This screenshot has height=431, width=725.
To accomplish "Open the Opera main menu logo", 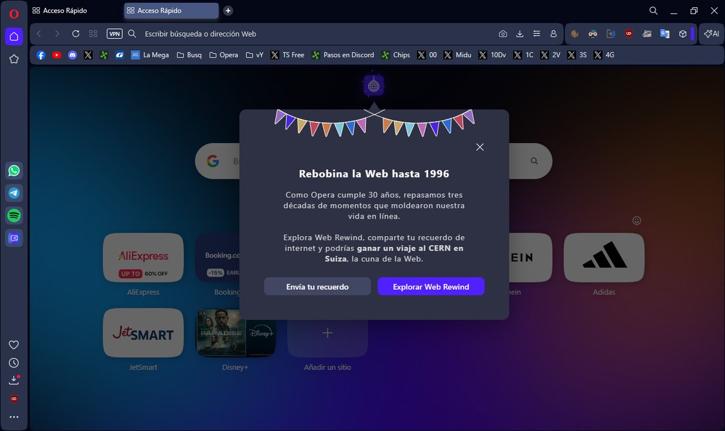I will click(x=14, y=14).
